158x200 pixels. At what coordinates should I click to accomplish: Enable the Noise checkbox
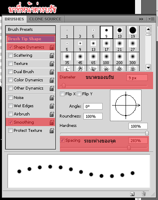click(x=10, y=97)
